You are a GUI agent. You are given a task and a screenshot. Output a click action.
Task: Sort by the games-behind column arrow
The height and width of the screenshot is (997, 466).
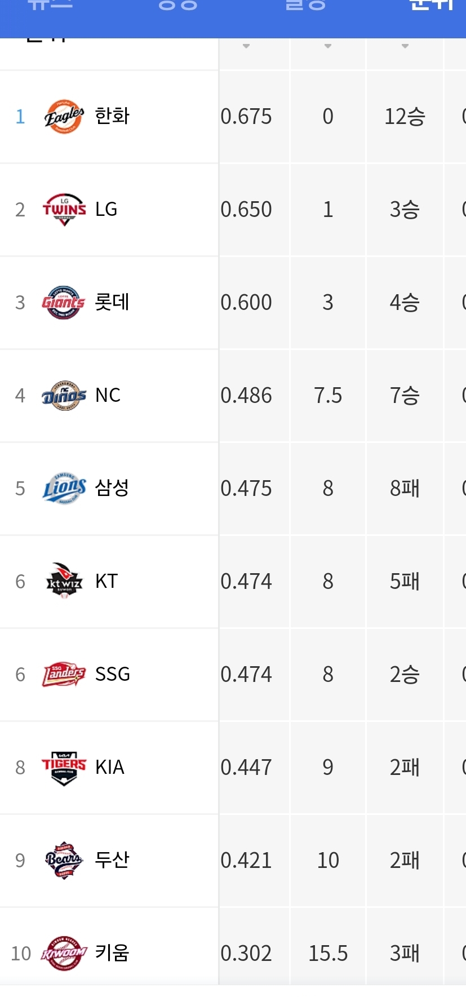tap(328, 46)
